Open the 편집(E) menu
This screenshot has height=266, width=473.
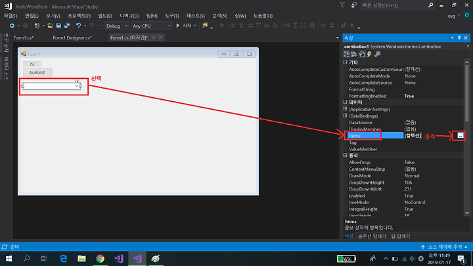[x=32, y=16]
